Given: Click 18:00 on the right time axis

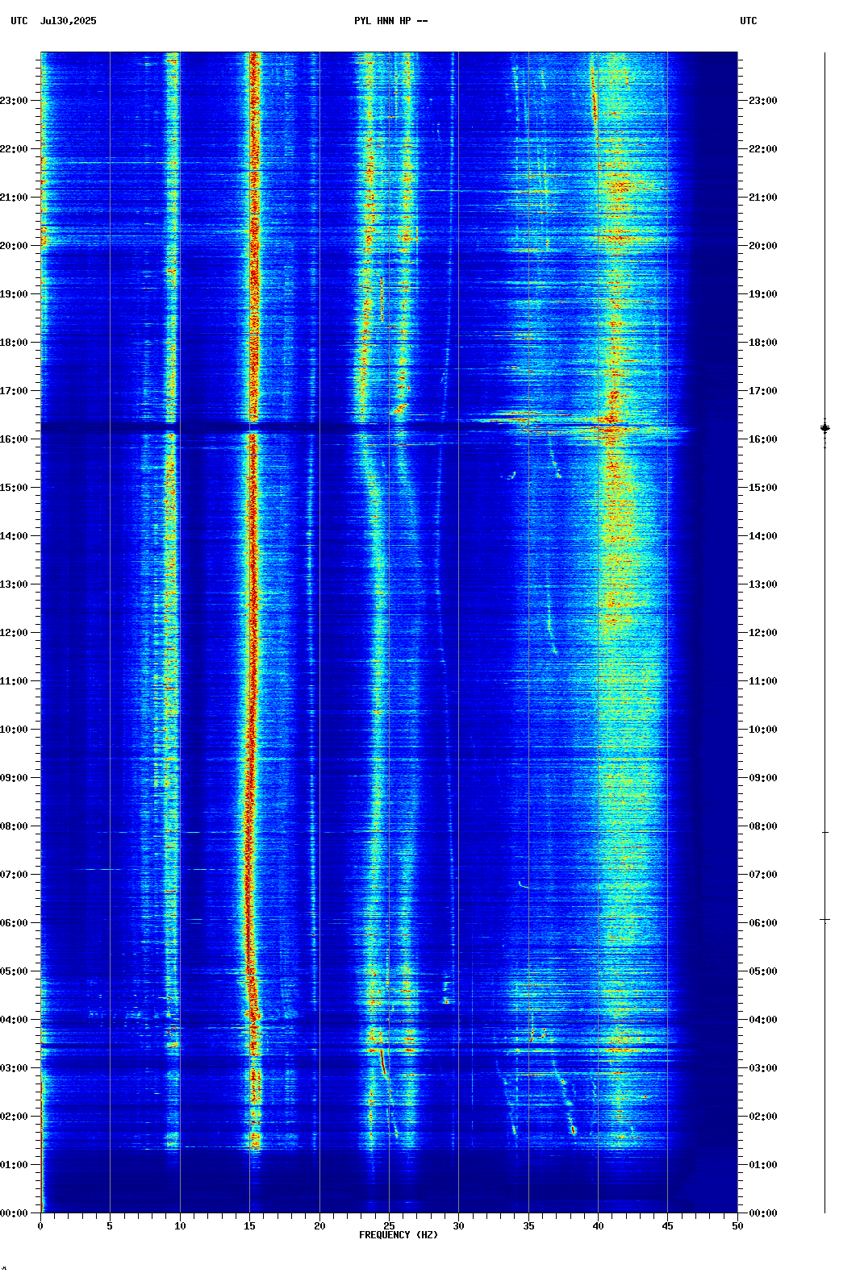Looking at the screenshot, I should tap(763, 343).
